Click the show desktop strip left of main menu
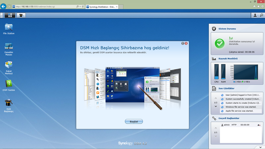Image resolution: width=265 pixels, height=149 pixels. point(2,15)
